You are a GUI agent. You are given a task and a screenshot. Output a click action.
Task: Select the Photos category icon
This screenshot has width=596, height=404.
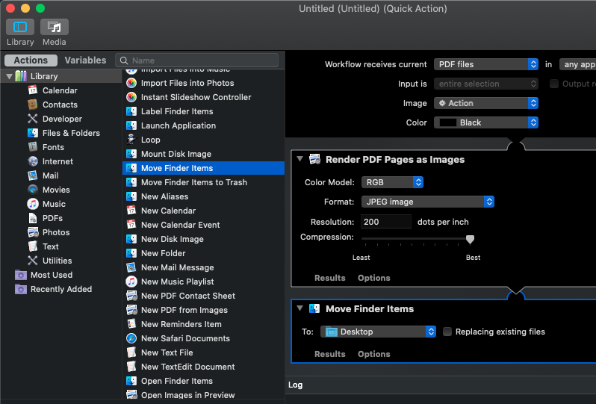coord(33,231)
